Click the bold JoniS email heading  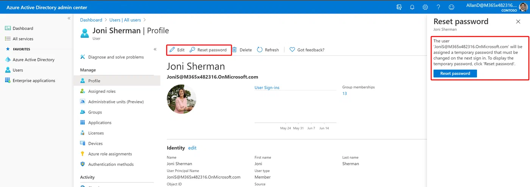tap(212, 77)
